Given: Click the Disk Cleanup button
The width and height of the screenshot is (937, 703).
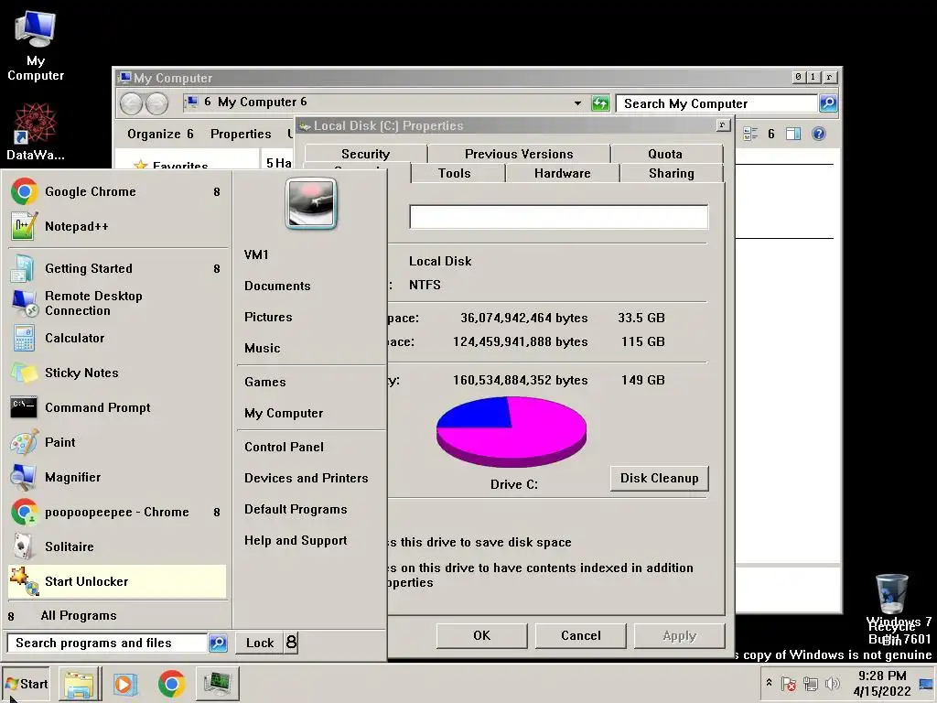Looking at the screenshot, I should pyautogui.click(x=659, y=478).
